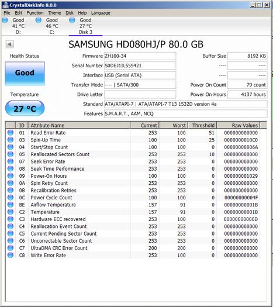273x307 pixels.
Task: Click the blue status orb for Read Error Rate
Action: [x=11, y=133]
